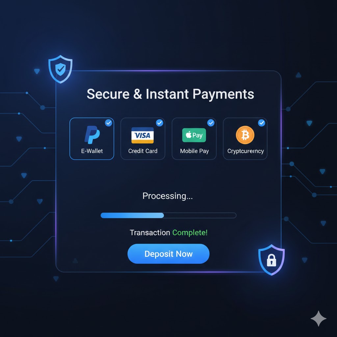
Task: Toggle the E-Wallet checkmark badge
Action: point(109,123)
